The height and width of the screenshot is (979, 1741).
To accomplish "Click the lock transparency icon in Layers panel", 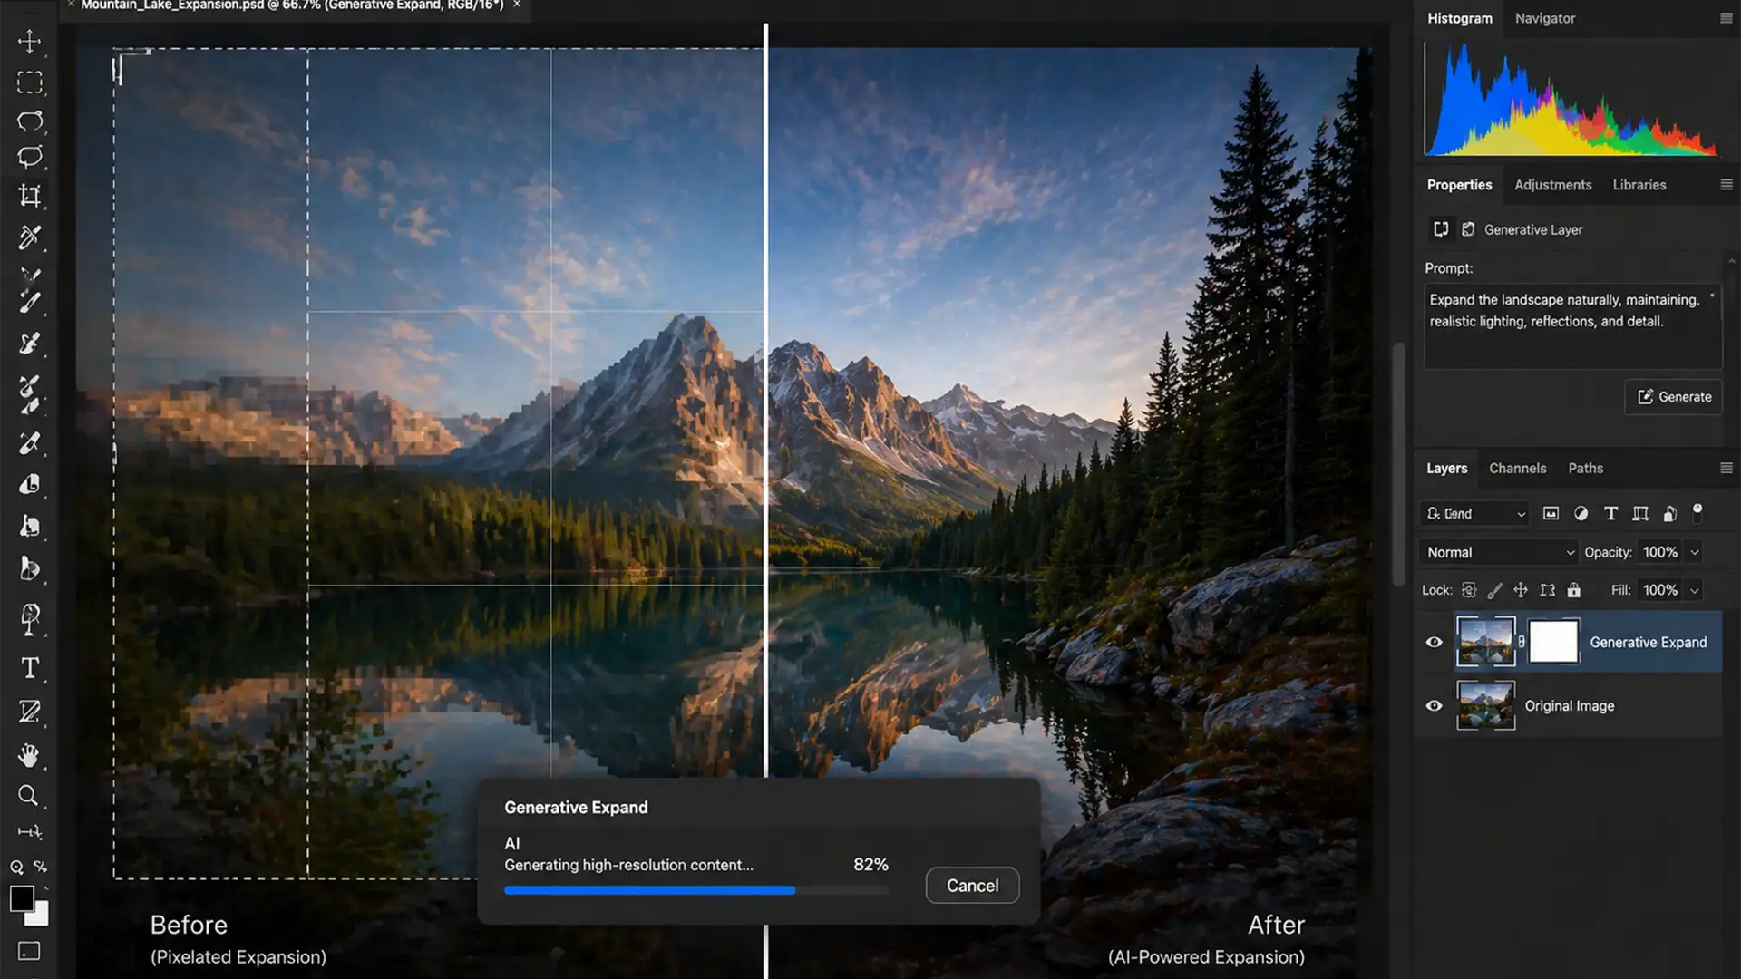I will coord(1468,590).
